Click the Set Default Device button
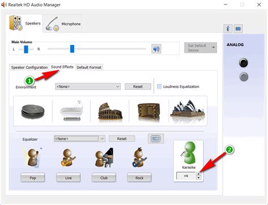268x205 pixels. (x=197, y=48)
